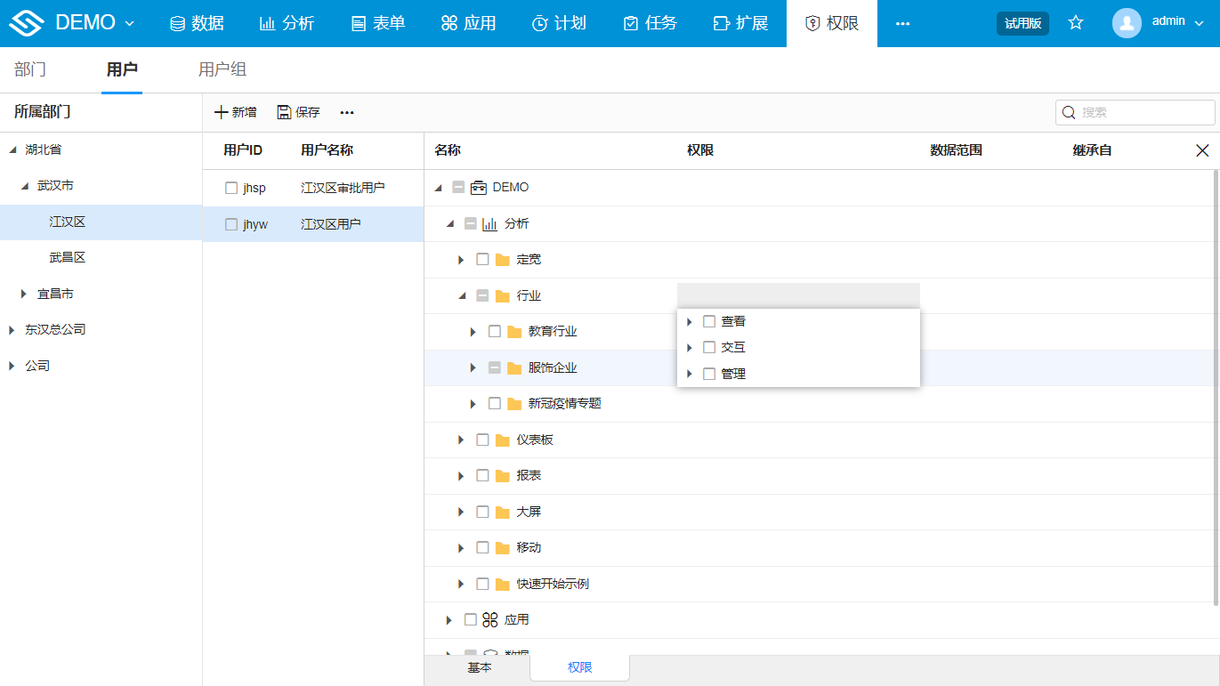
Task: Click the 用户名称 column header
Action: point(327,150)
